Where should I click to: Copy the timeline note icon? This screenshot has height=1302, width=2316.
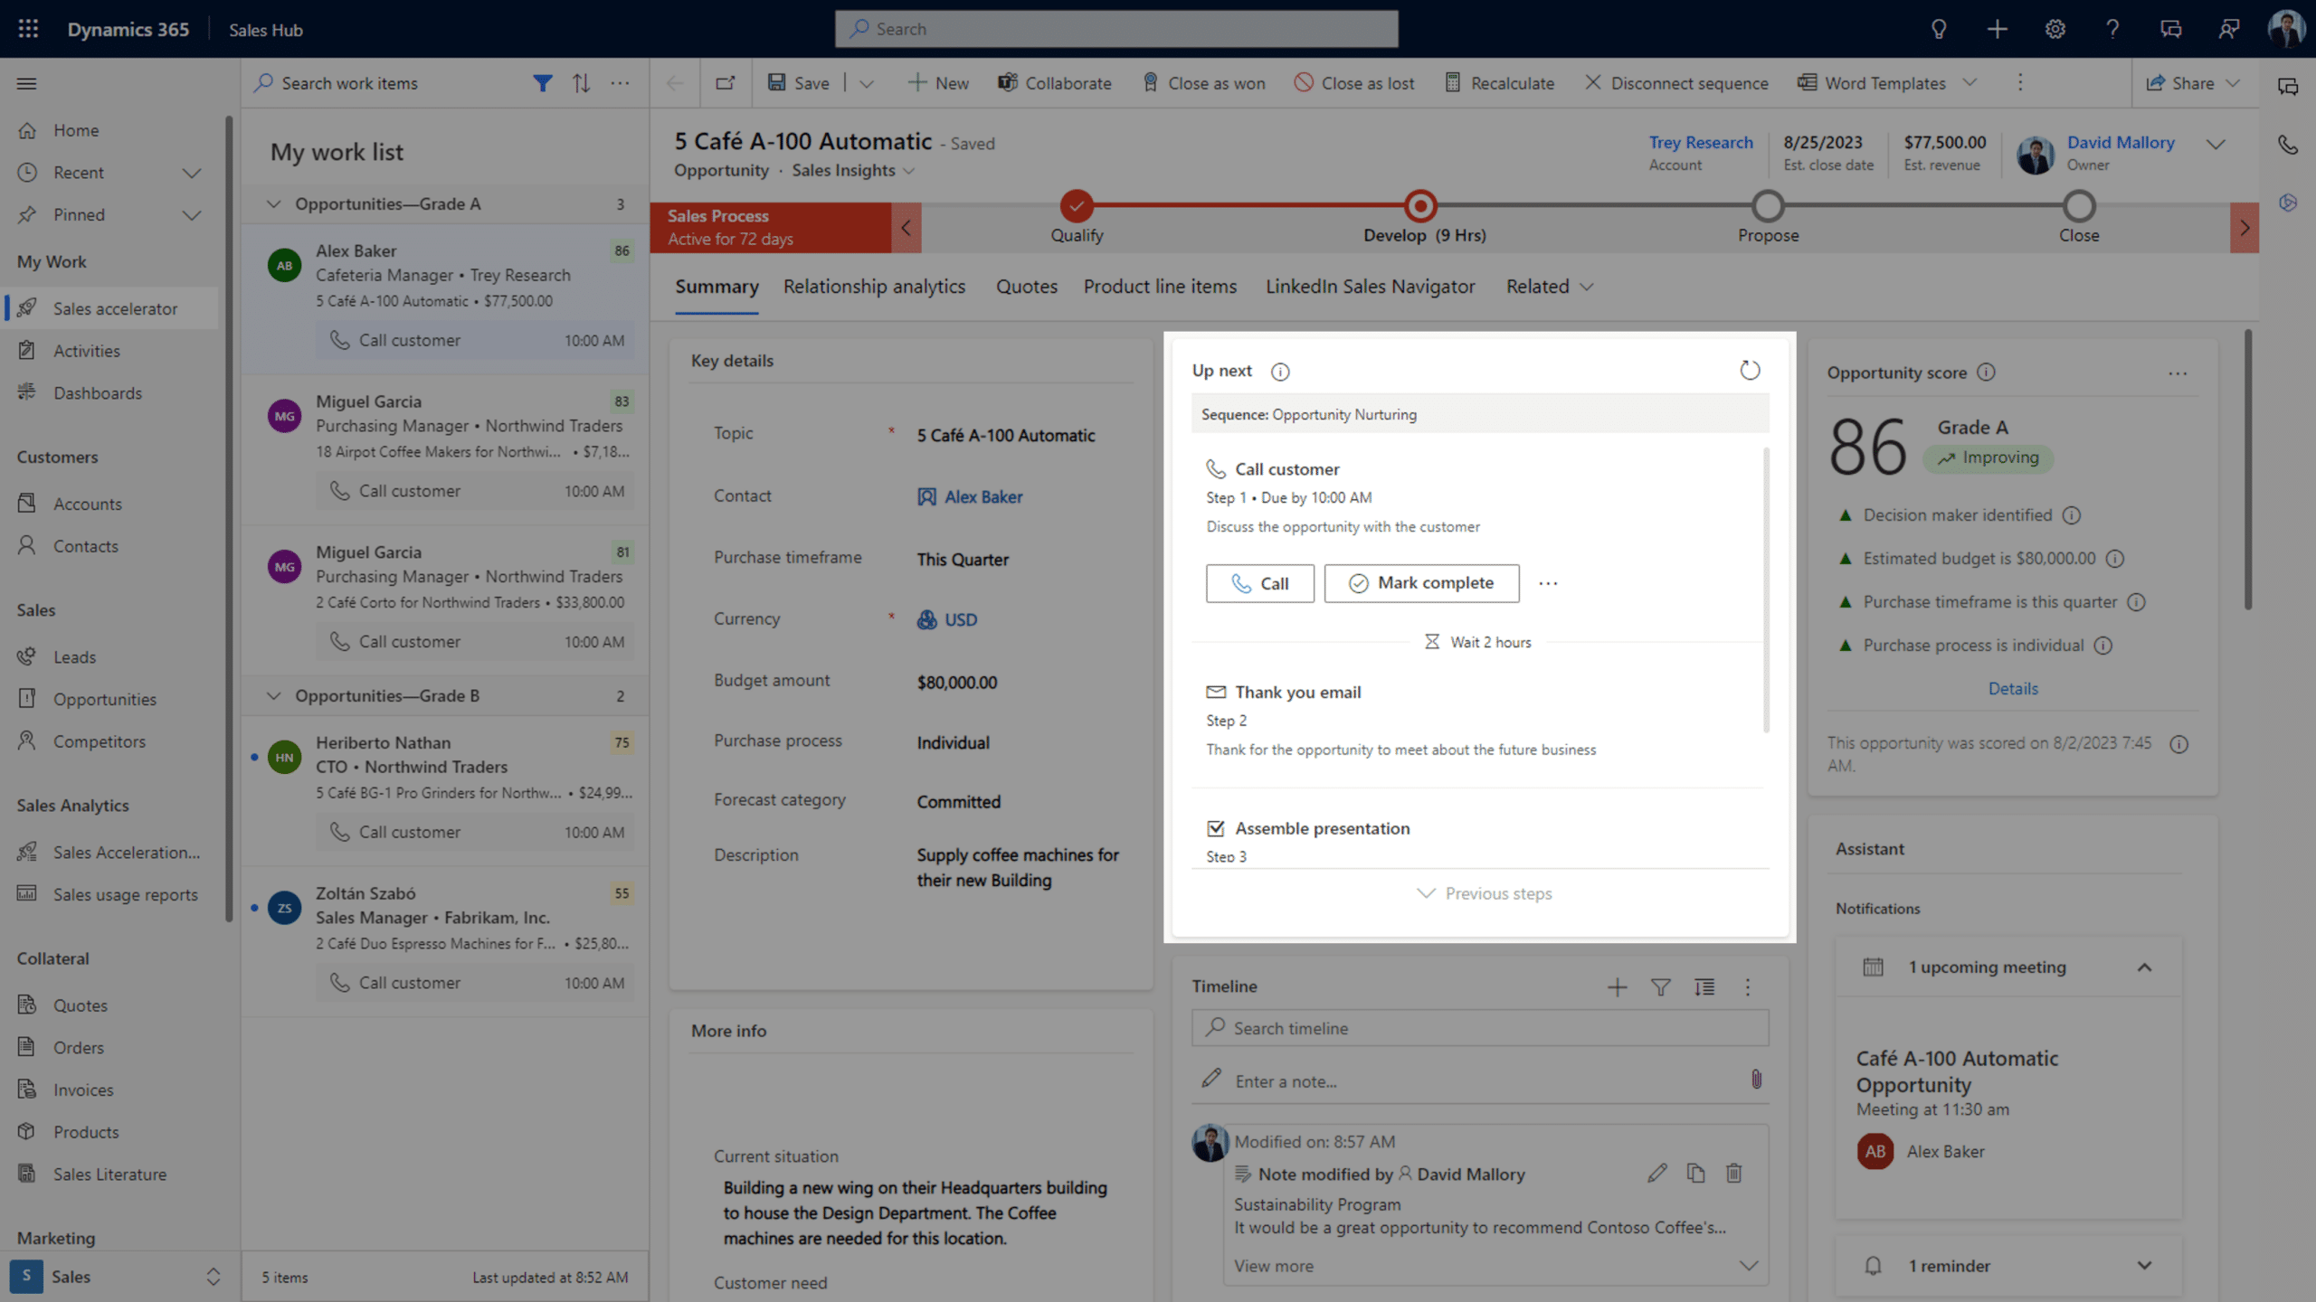[1695, 1174]
